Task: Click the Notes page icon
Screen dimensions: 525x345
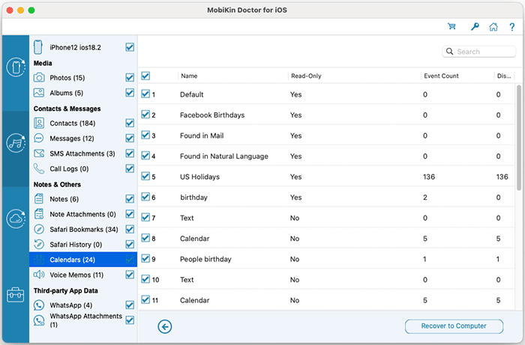Action: 39,199
